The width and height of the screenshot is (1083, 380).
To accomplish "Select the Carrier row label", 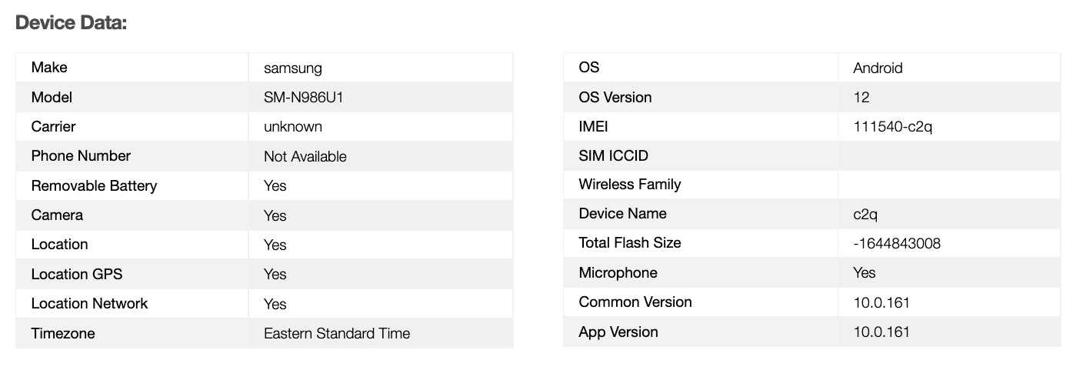I will [x=53, y=126].
